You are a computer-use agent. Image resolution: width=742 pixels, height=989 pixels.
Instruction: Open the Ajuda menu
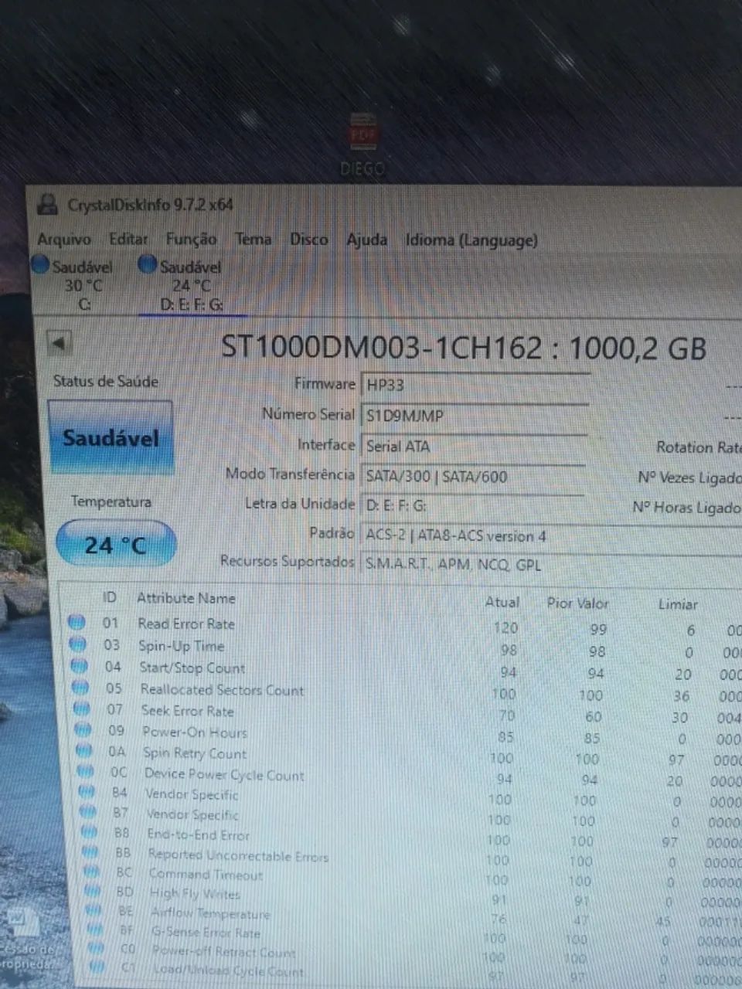[367, 240]
